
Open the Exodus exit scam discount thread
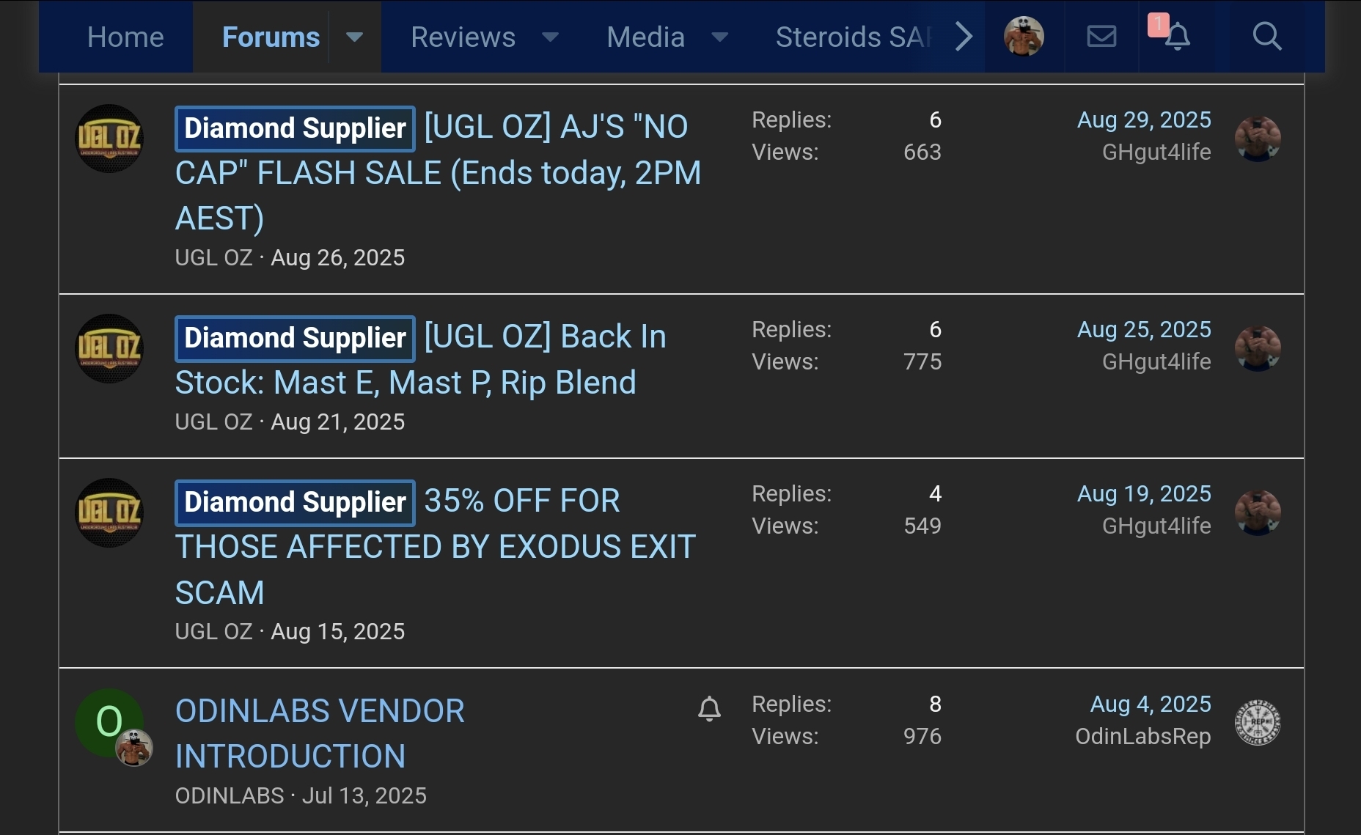[x=436, y=547]
